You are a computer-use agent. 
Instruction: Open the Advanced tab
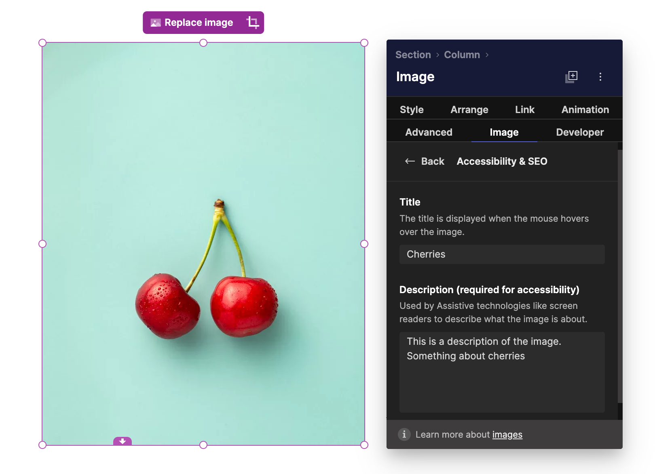[429, 132]
